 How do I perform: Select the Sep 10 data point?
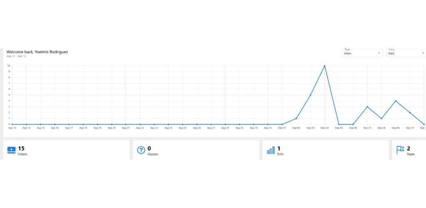point(410,113)
